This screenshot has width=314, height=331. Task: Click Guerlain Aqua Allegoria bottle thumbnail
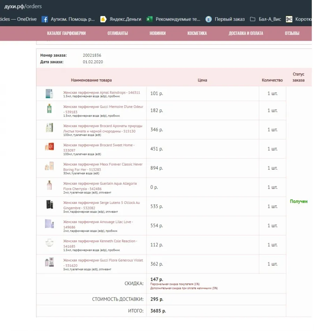pos(49,185)
